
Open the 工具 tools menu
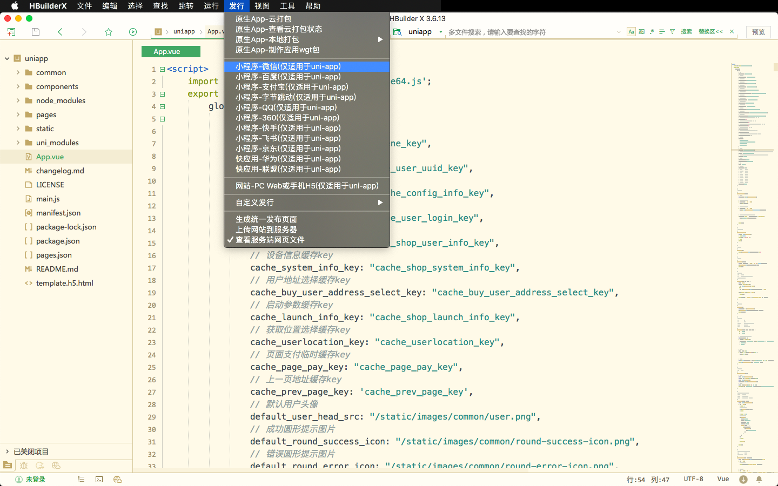click(x=287, y=6)
